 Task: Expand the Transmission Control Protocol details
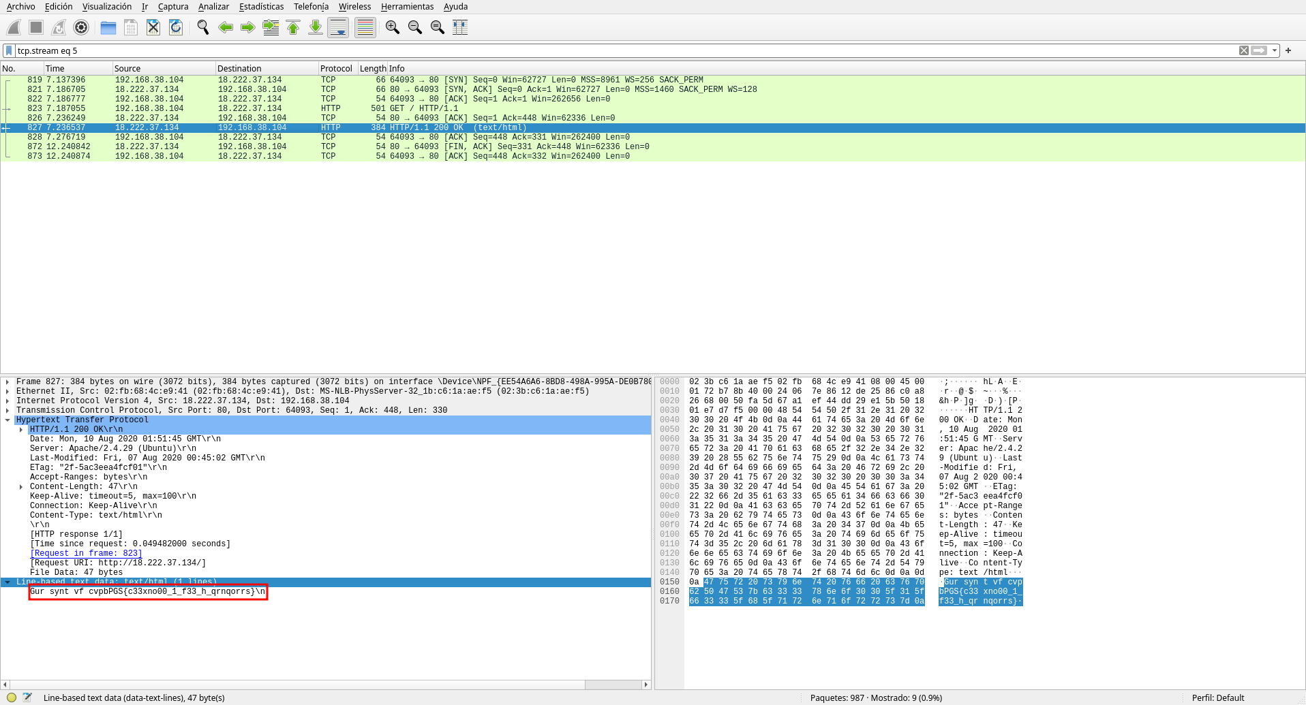7,410
